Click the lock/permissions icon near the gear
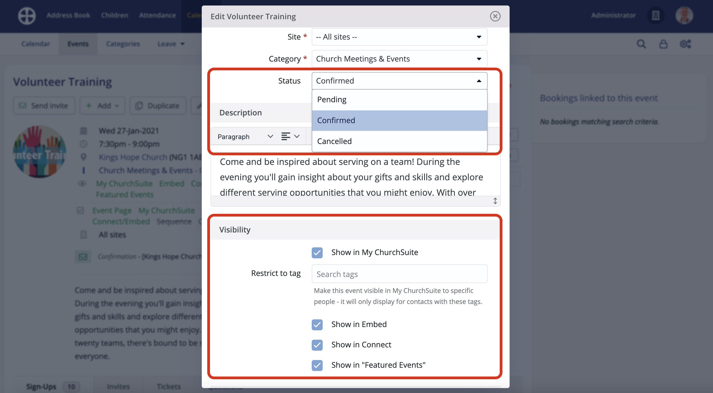Screen dimensions: 713x393 tap(663, 44)
